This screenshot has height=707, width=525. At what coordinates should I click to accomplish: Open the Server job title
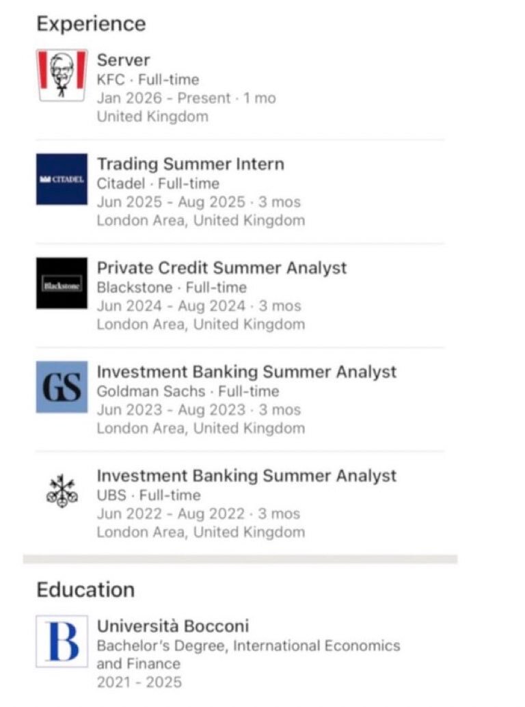[x=123, y=60]
